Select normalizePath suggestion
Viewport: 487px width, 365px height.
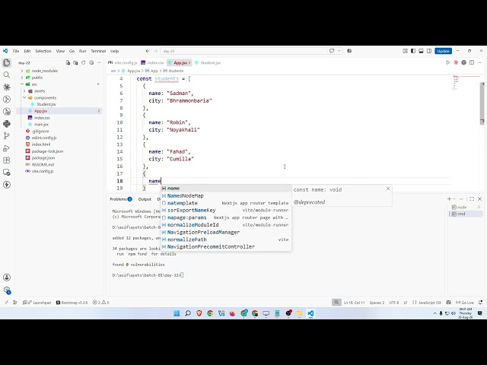tap(226, 240)
